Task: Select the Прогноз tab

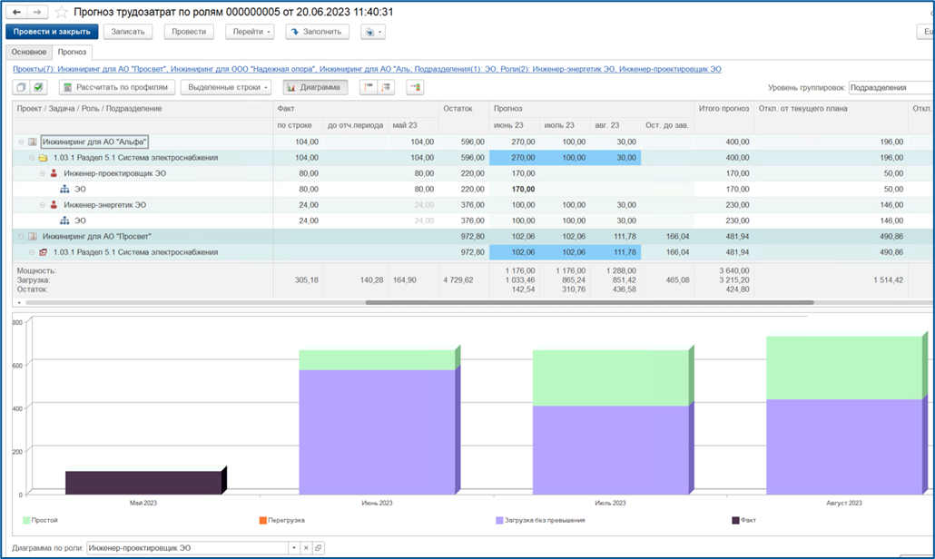Action: [x=72, y=52]
